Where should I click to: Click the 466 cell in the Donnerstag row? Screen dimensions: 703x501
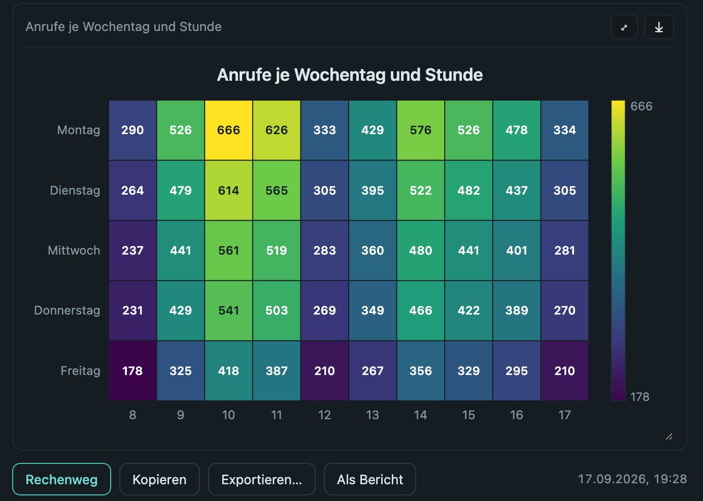pyautogui.click(x=421, y=310)
